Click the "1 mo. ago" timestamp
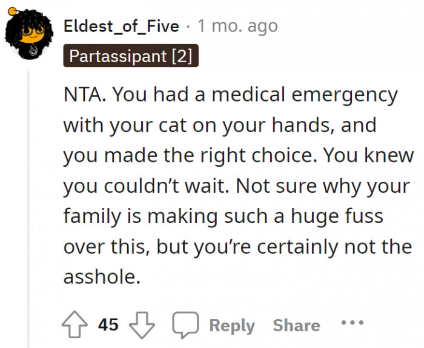The image size is (424, 348). (237, 26)
